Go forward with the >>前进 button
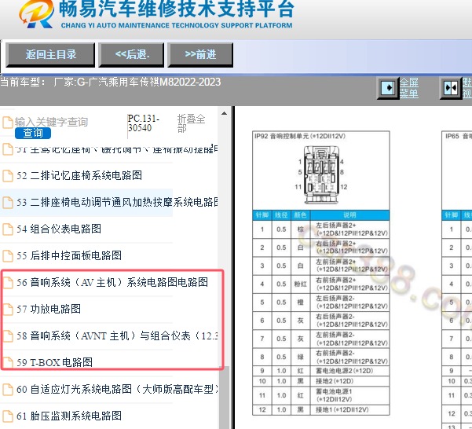This screenshot has height=429, width=472. pyautogui.click(x=200, y=54)
